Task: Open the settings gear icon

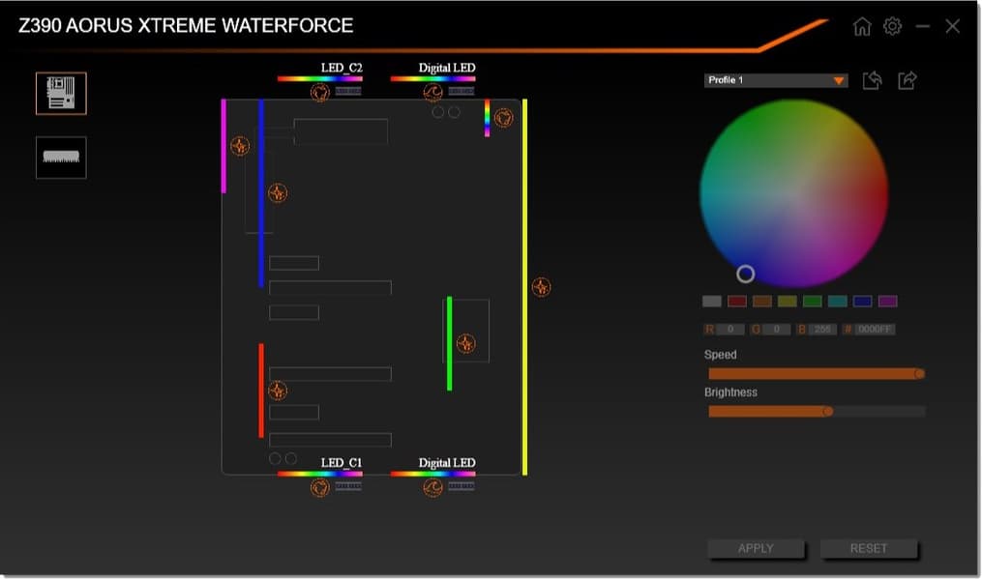Action: click(x=892, y=26)
